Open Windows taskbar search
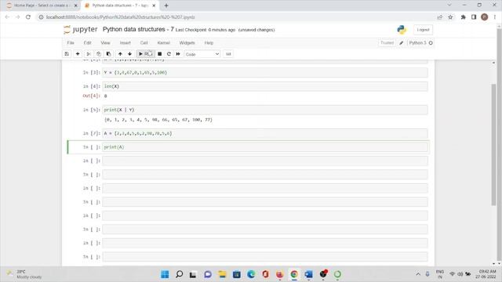502x282 pixels. (180, 274)
